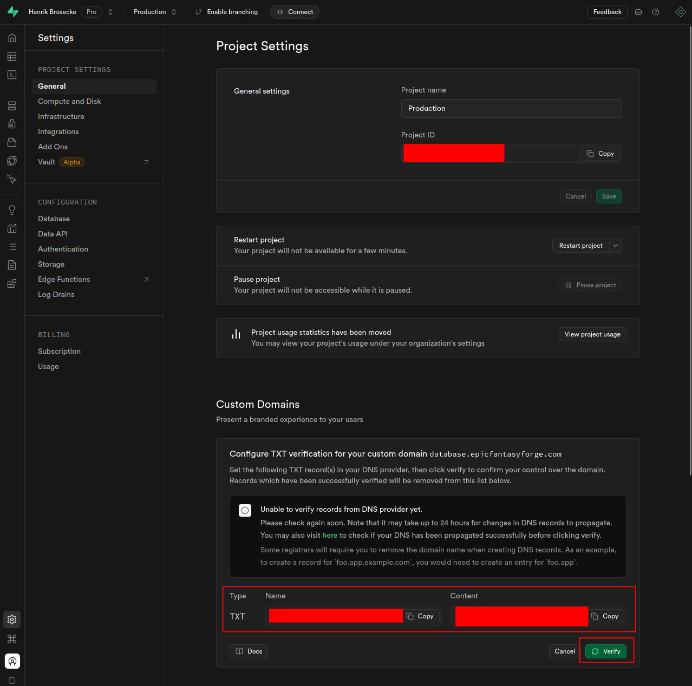Image resolution: width=692 pixels, height=686 pixels.
Task: Open the Advisors lightbulb icon
Action: click(12, 210)
